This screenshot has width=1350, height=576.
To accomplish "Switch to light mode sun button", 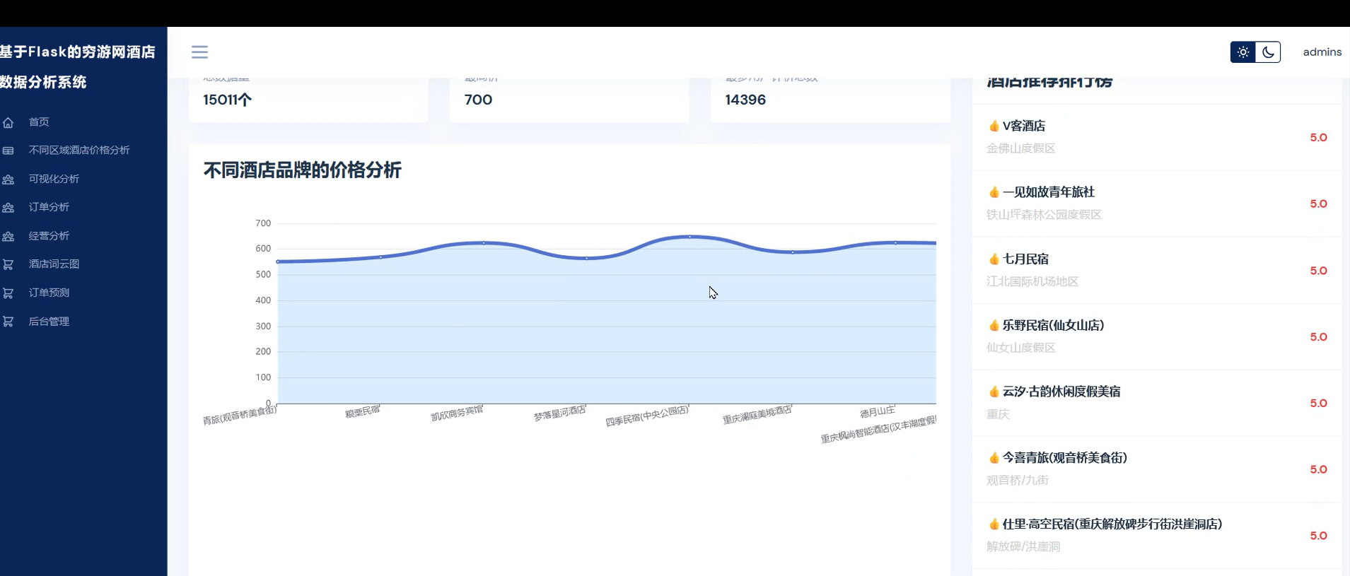I will [x=1243, y=52].
